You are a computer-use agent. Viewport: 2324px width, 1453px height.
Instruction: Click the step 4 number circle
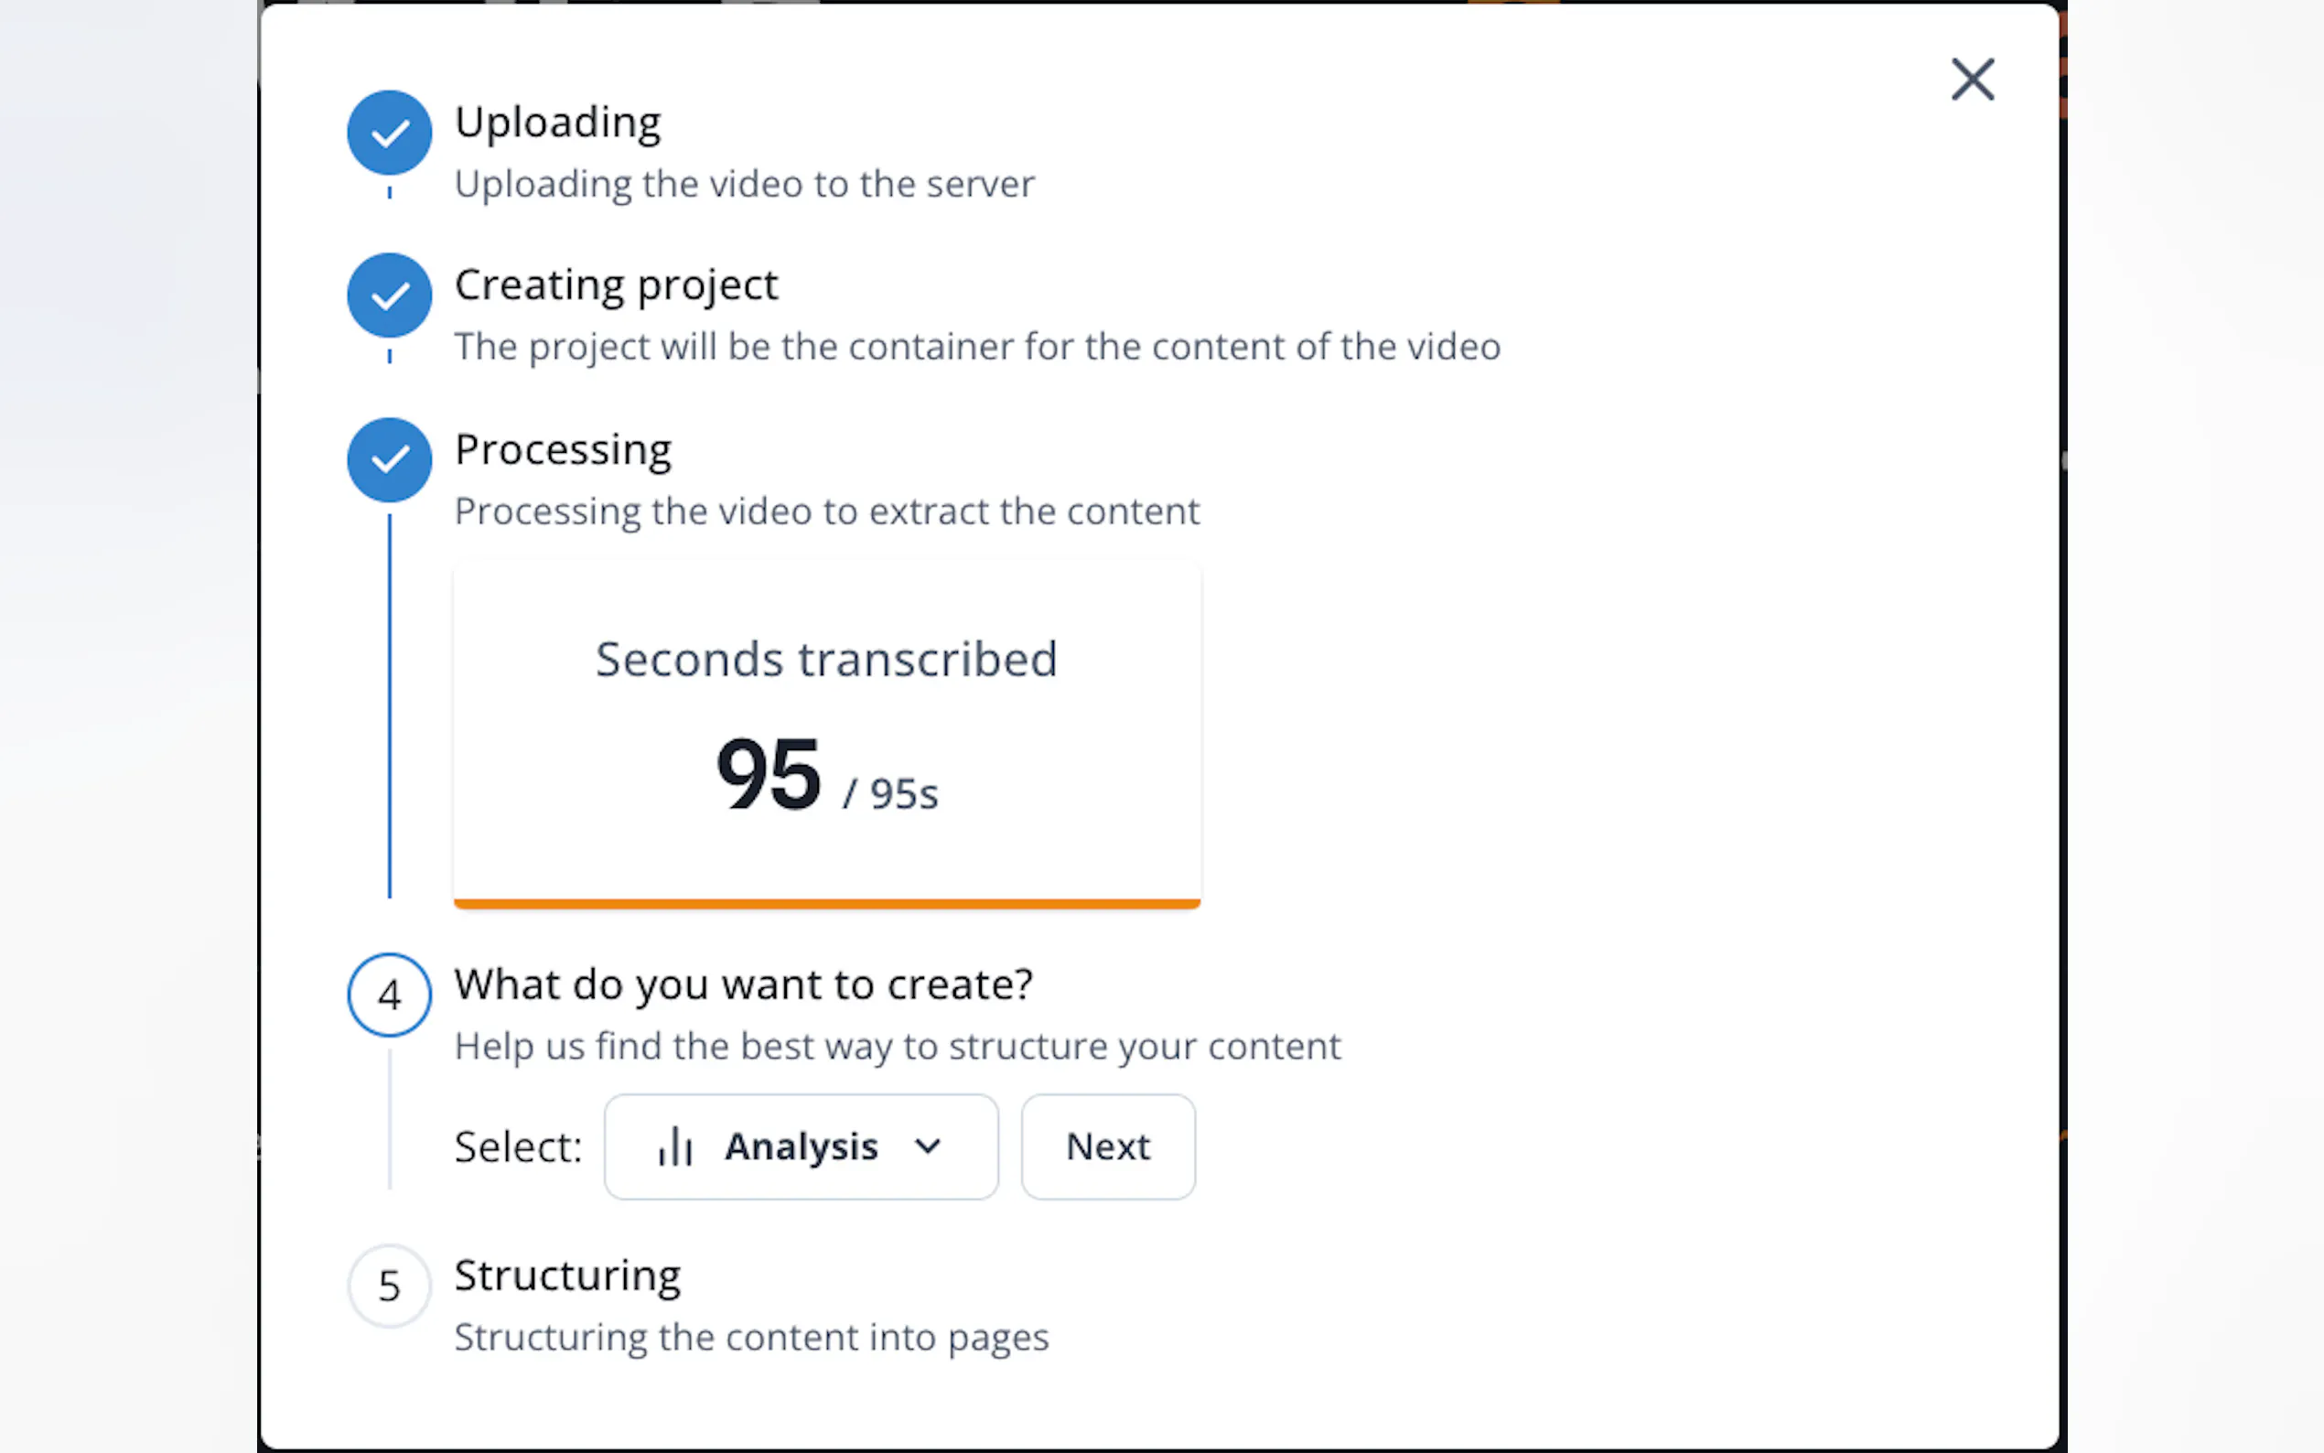389,995
